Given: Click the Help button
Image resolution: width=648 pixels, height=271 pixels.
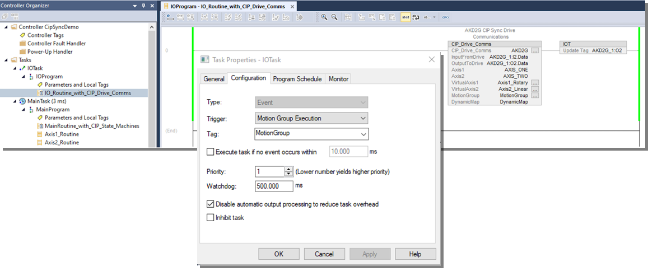Looking at the screenshot, I should tap(416, 254).
